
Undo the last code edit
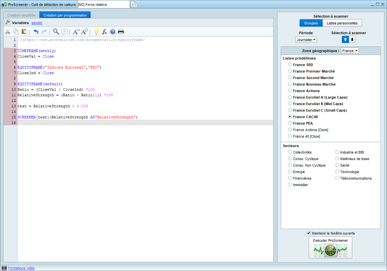click(36, 32)
